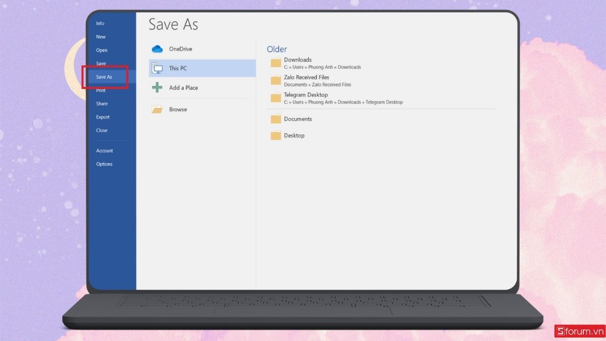Click the green plus Add a Place icon
This screenshot has height=341, width=606.
tap(157, 87)
